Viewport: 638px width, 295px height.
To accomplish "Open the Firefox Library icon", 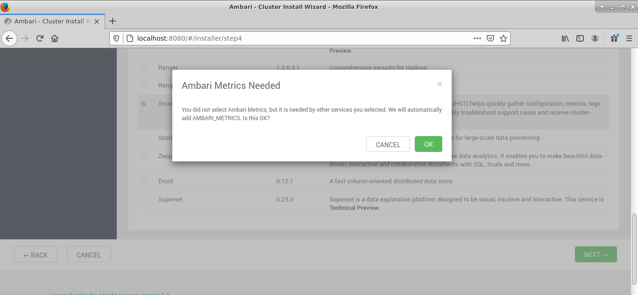I will (x=565, y=38).
